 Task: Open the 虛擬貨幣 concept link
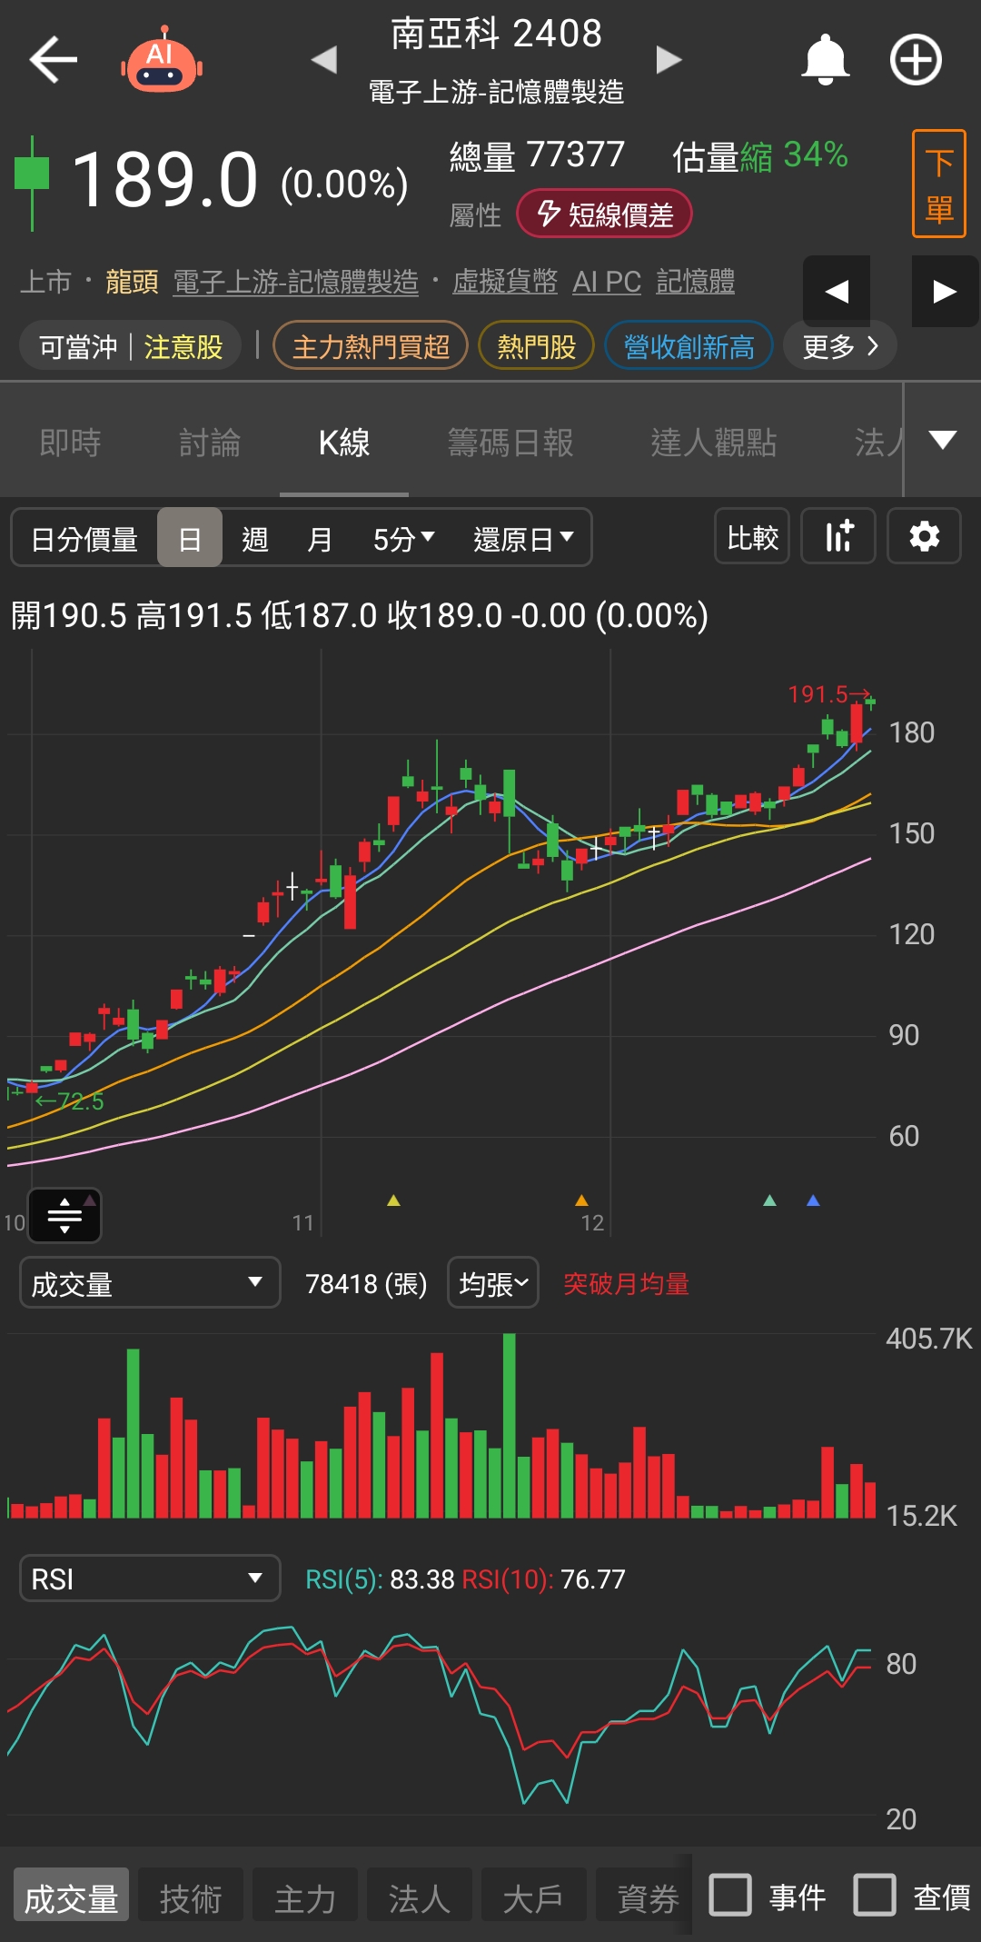505,282
